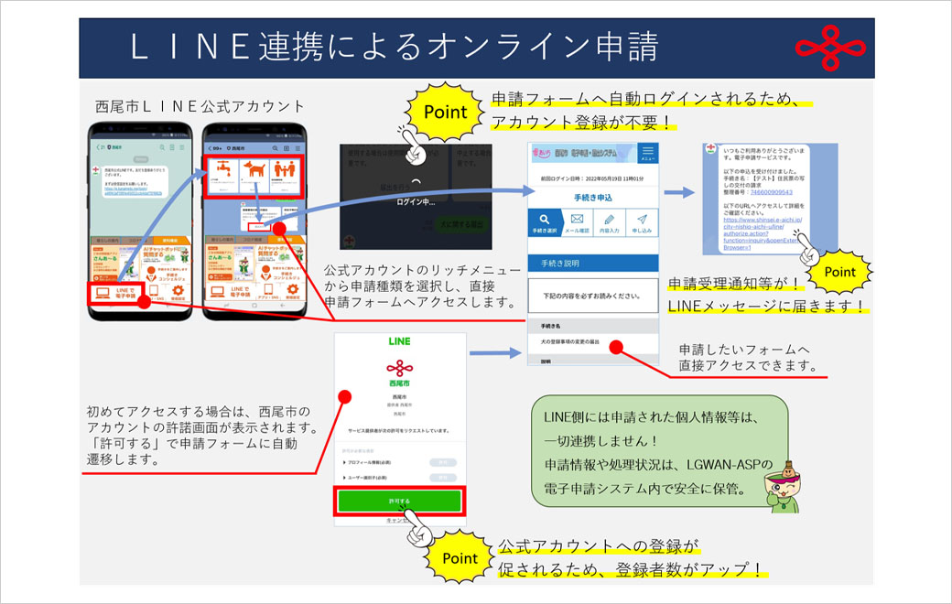Viewport: 952px width, 604px height.
Task: Tap the back arrow in the left phone chat
Action: coord(99,147)
